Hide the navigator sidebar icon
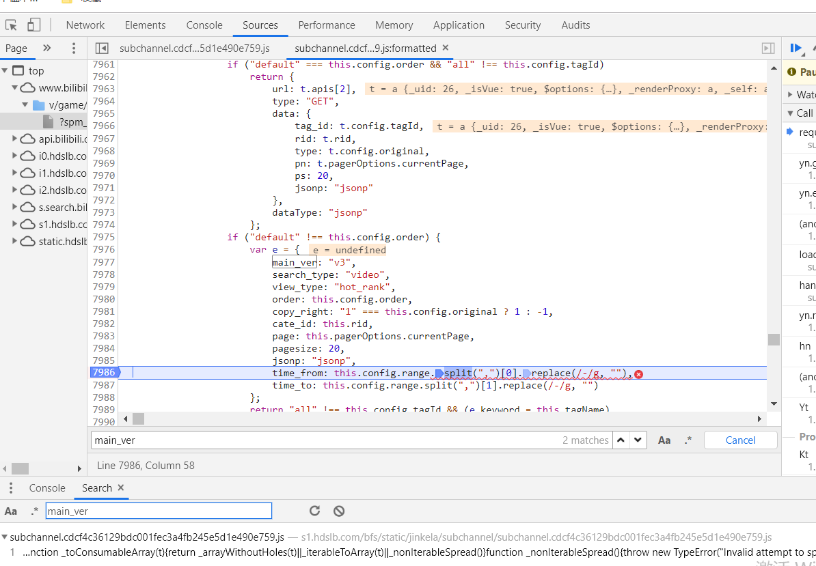 click(102, 48)
